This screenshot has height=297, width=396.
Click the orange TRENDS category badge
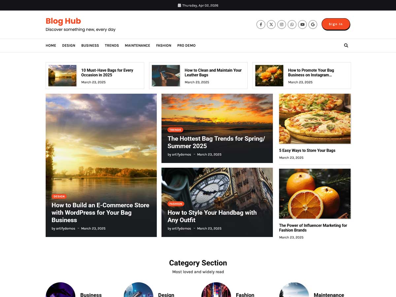175,130
